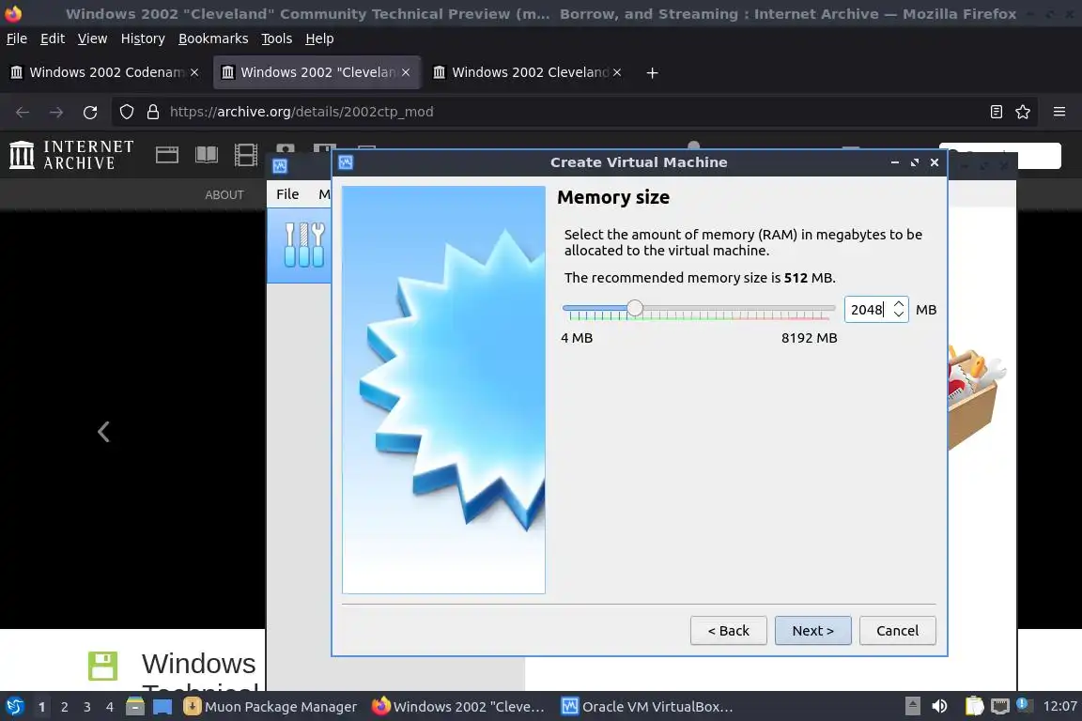Go forward in Firefox history
This screenshot has width=1082, height=721.
[x=56, y=112]
